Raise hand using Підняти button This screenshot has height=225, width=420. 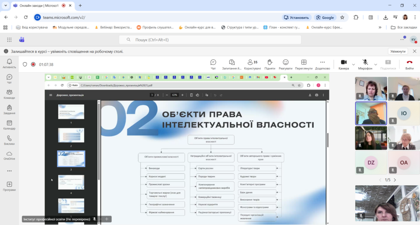pyautogui.click(x=269, y=64)
